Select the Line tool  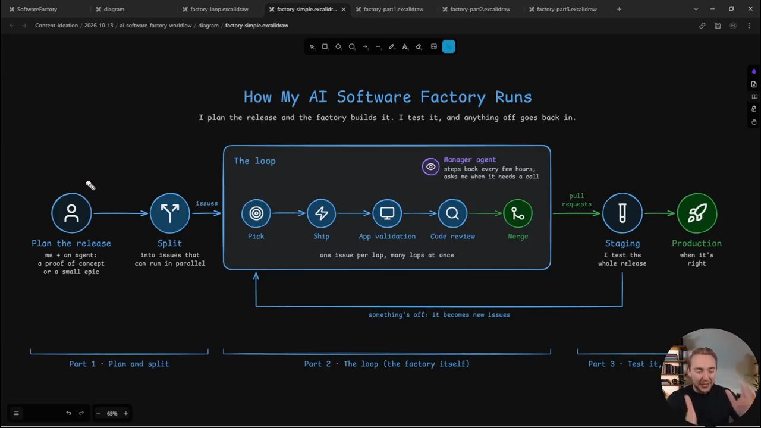coord(378,46)
